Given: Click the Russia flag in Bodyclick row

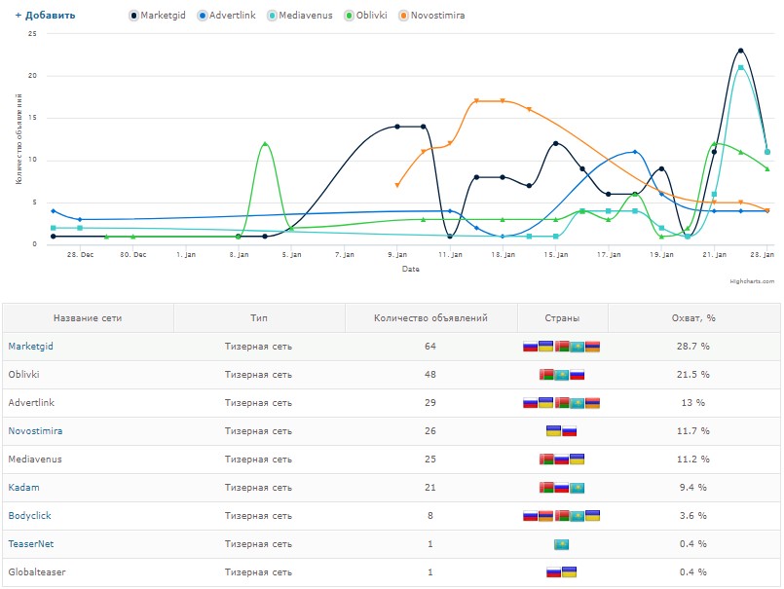Looking at the screenshot, I should [x=530, y=516].
